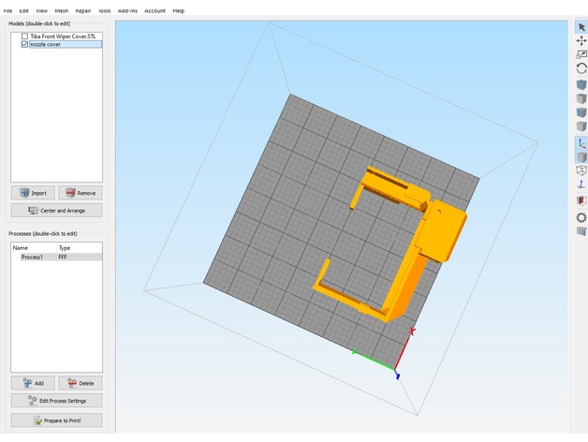The width and height of the screenshot is (588, 442).
Task: Select Process1 in the processes list
Action: (x=32, y=257)
